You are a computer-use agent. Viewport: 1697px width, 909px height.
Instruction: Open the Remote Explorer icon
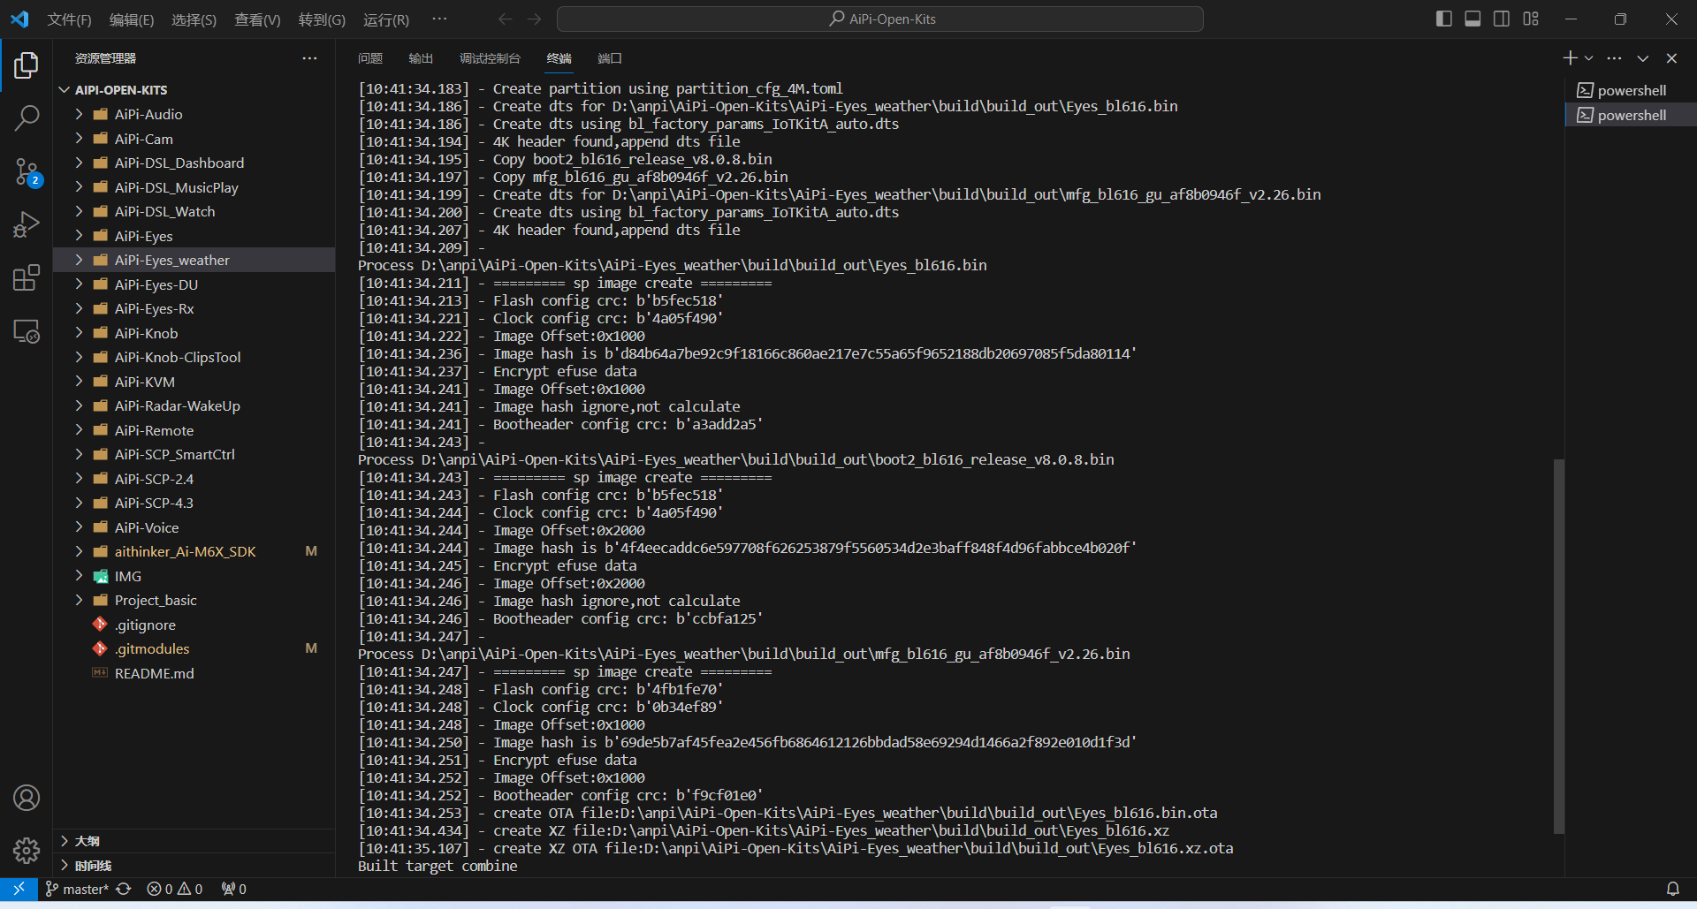point(27,331)
